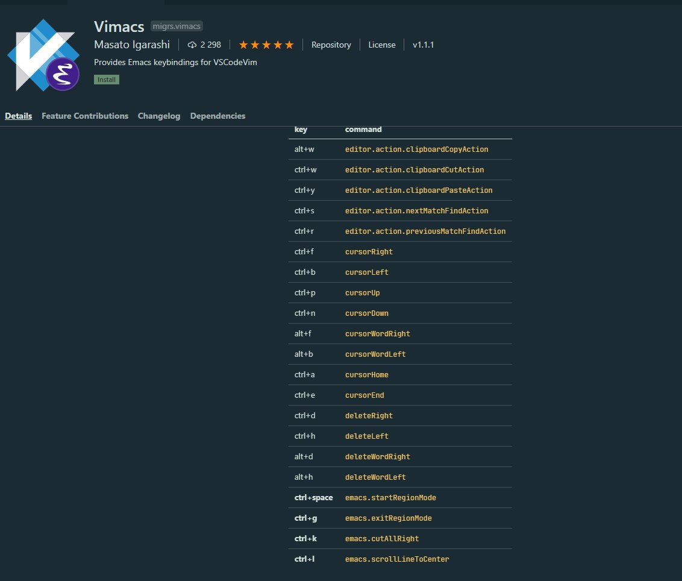Select the alt+d key cell
The width and height of the screenshot is (682, 581).
pyautogui.click(x=304, y=456)
